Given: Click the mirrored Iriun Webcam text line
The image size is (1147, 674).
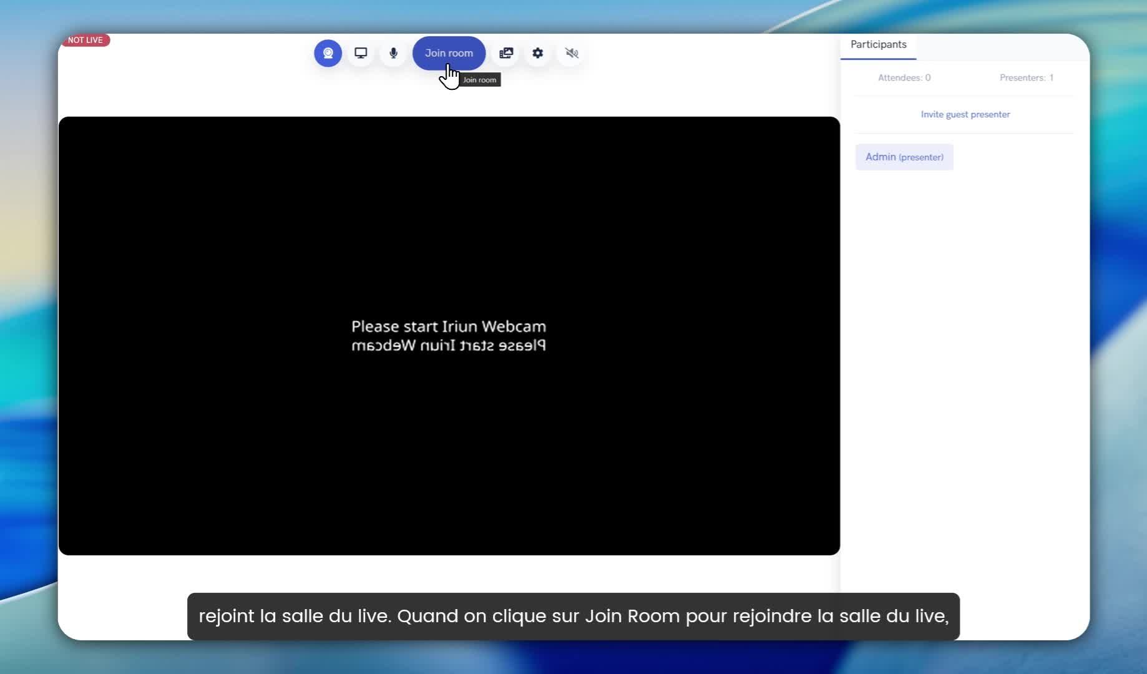Looking at the screenshot, I should click(448, 346).
